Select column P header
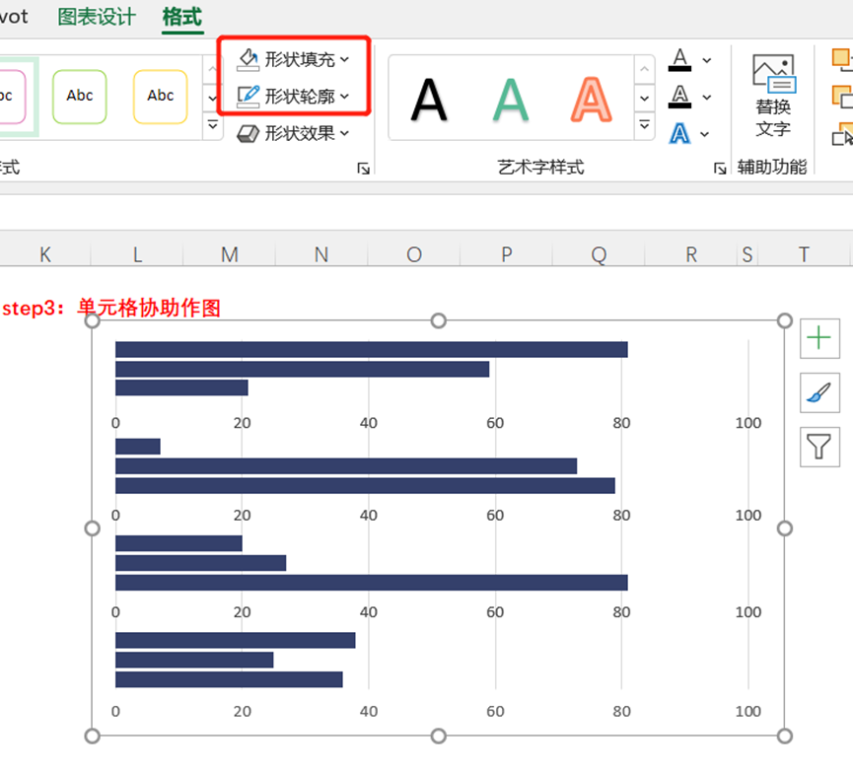This screenshot has height=773, width=853. click(507, 254)
